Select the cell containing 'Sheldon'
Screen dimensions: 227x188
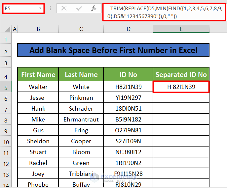[x=38, y=141]
